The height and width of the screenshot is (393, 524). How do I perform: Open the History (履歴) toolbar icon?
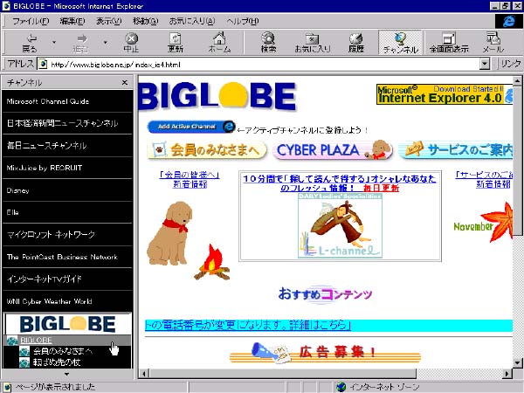pos(356,43)
